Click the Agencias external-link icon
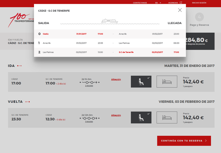The width and height of the screenshot is (221, 153). tap(181, 2)
